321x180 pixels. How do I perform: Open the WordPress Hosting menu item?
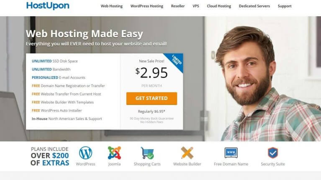pyautogui.click(x=147, y=6)
